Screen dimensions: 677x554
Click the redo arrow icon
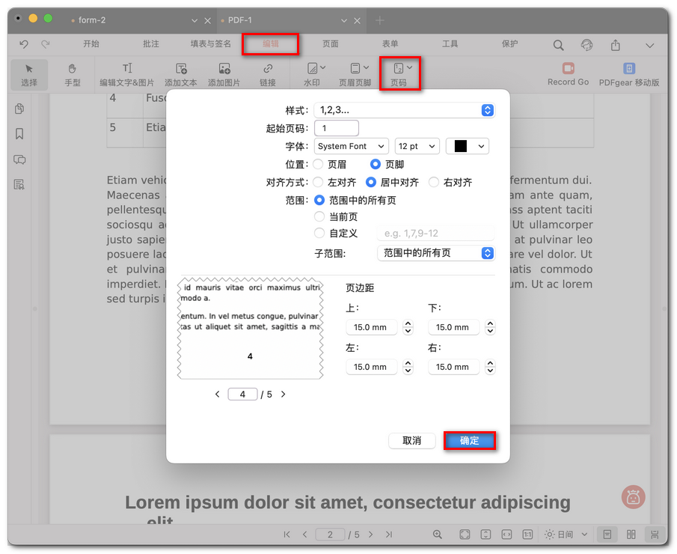click(x=46, y=43)
